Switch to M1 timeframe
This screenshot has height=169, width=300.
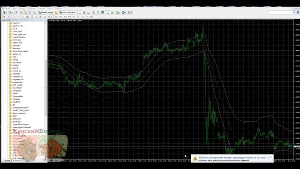(x=56, y=17)
